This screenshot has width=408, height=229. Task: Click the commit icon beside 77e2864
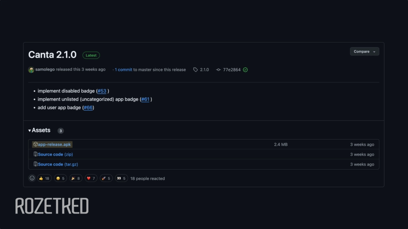[218, 70]
